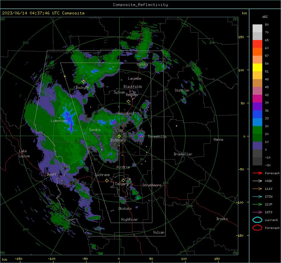Viewport: 281px width, 263px height.
Task: Click the Calgary city label
Action: coord(122,184)
